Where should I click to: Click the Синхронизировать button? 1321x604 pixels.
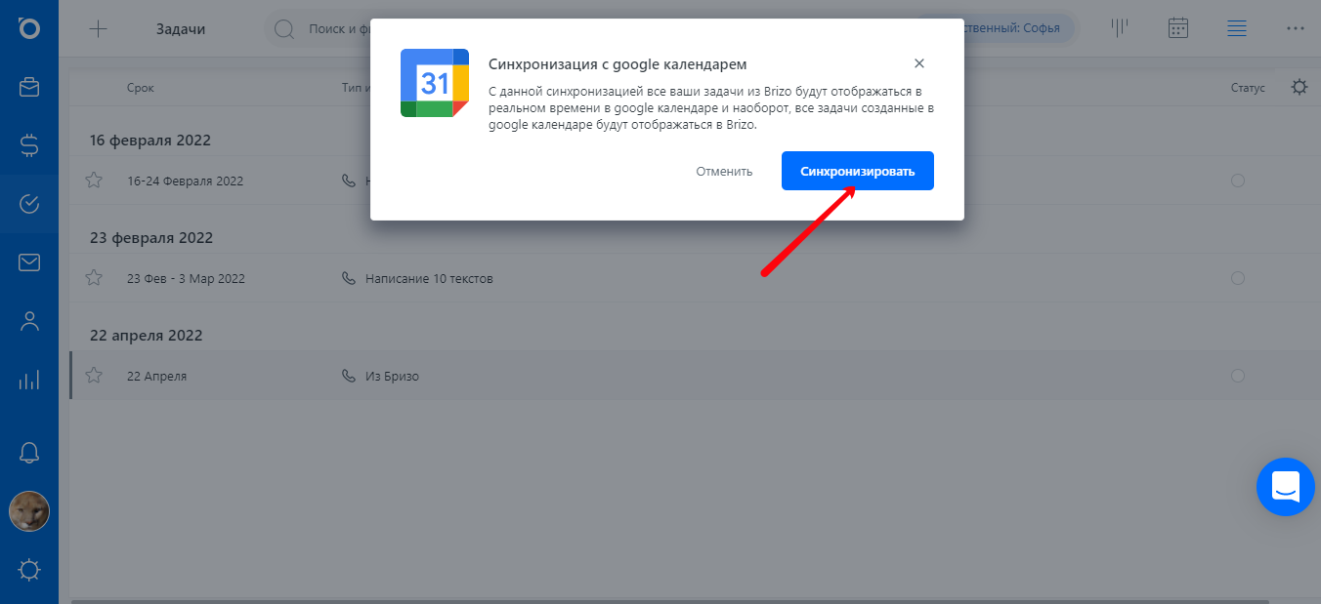pos(858,171)
